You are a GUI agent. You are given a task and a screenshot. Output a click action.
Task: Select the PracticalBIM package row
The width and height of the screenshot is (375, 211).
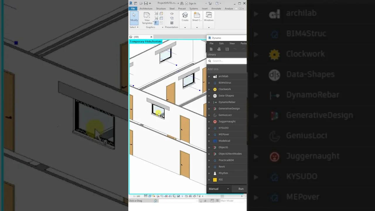point(227,160)
